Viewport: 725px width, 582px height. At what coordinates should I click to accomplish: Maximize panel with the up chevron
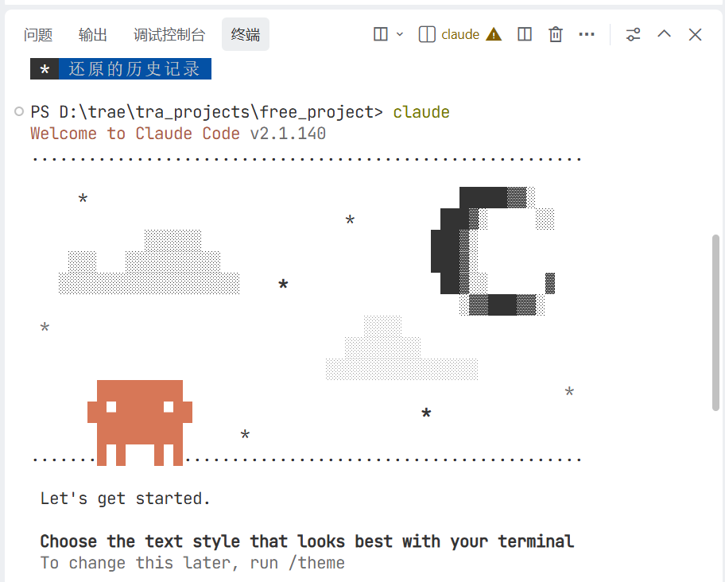664,33
